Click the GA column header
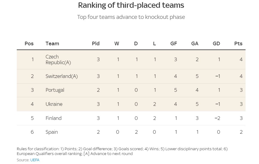 (195, 43)
